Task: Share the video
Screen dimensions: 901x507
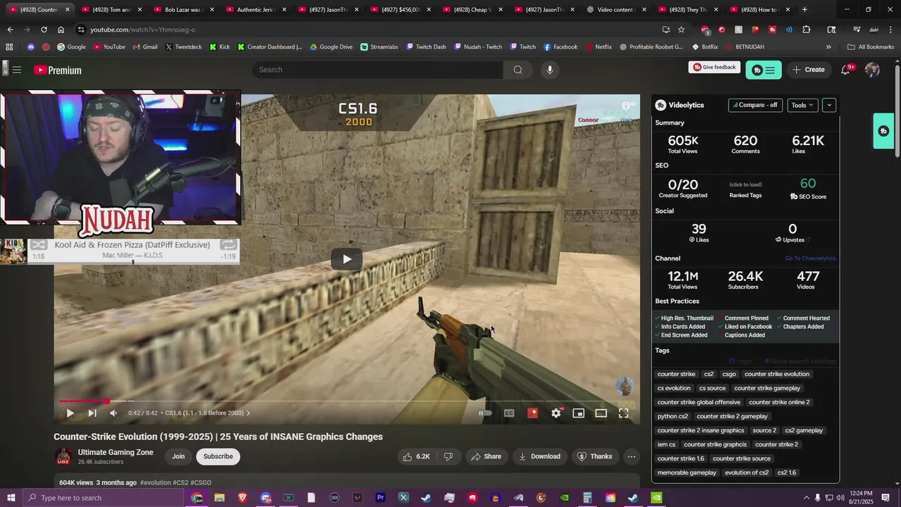Action: click(486, 456)
